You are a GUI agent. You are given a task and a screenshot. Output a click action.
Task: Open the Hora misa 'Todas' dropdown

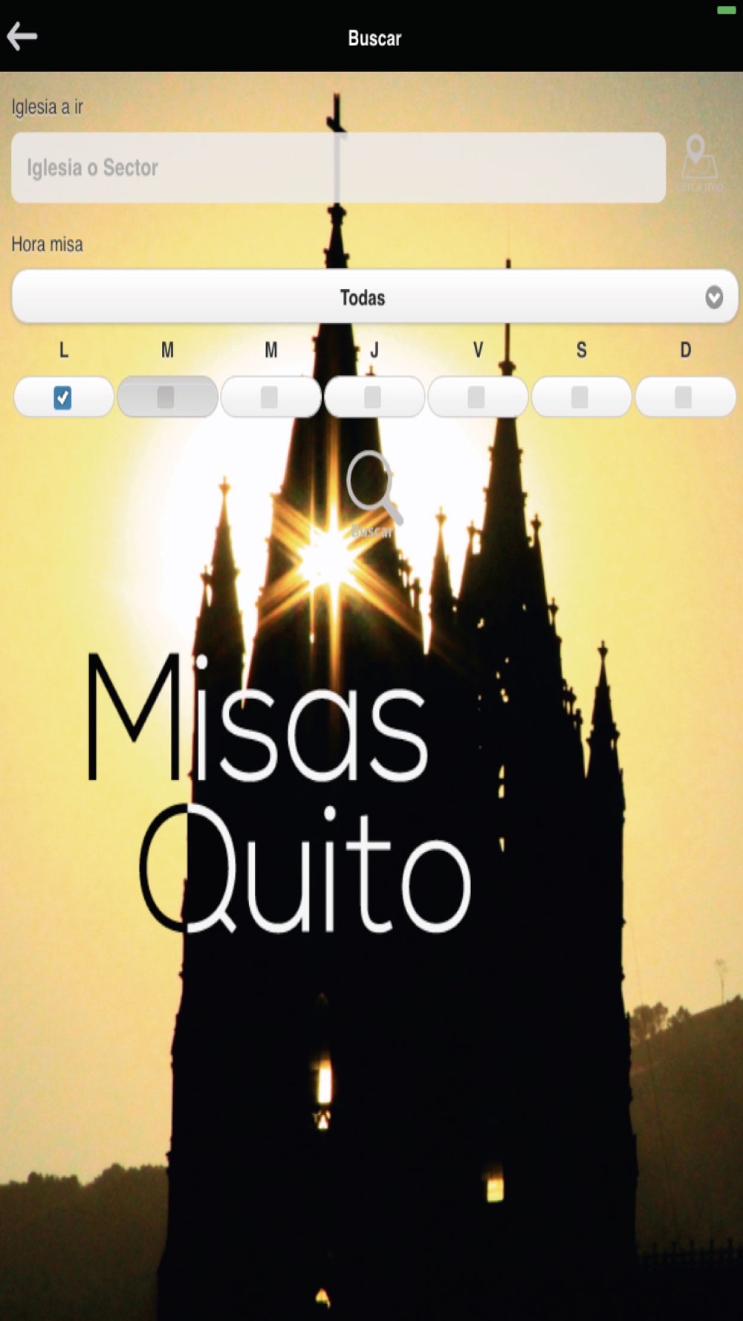point(374,297)
